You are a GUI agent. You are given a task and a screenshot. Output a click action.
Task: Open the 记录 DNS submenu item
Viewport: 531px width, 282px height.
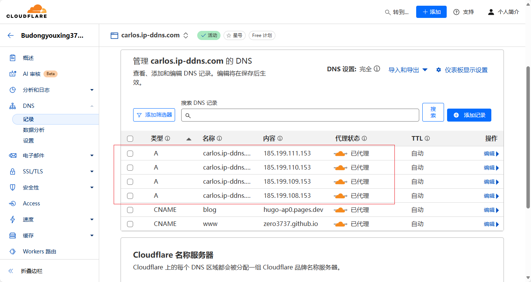(x=56, y=119)
